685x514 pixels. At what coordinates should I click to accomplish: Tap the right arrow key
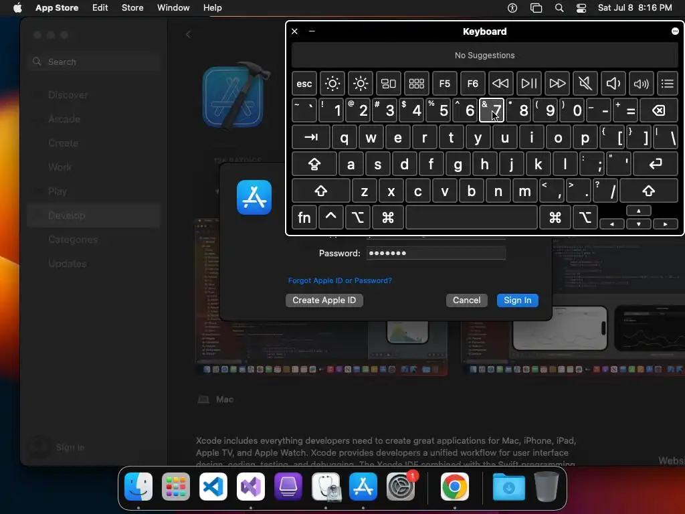666,224
